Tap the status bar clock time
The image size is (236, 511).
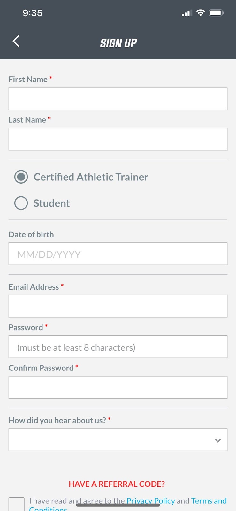[32, 13]
